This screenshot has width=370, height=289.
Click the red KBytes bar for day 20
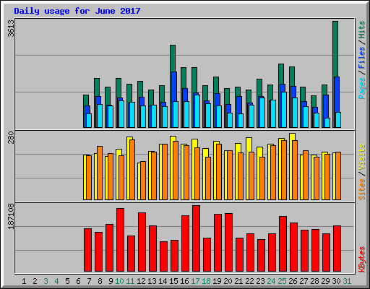click(228, 243)
